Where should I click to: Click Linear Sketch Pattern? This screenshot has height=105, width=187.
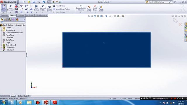click(61, 9)
